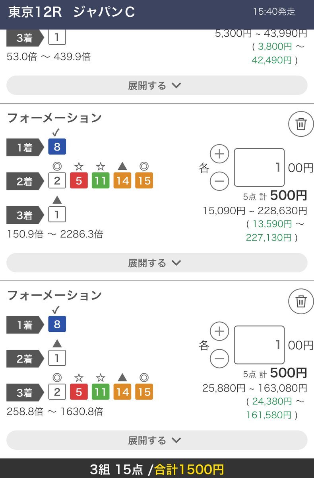
Task: Select green horse 11 in middle formation 2着
Action: [x=100, y=181]
